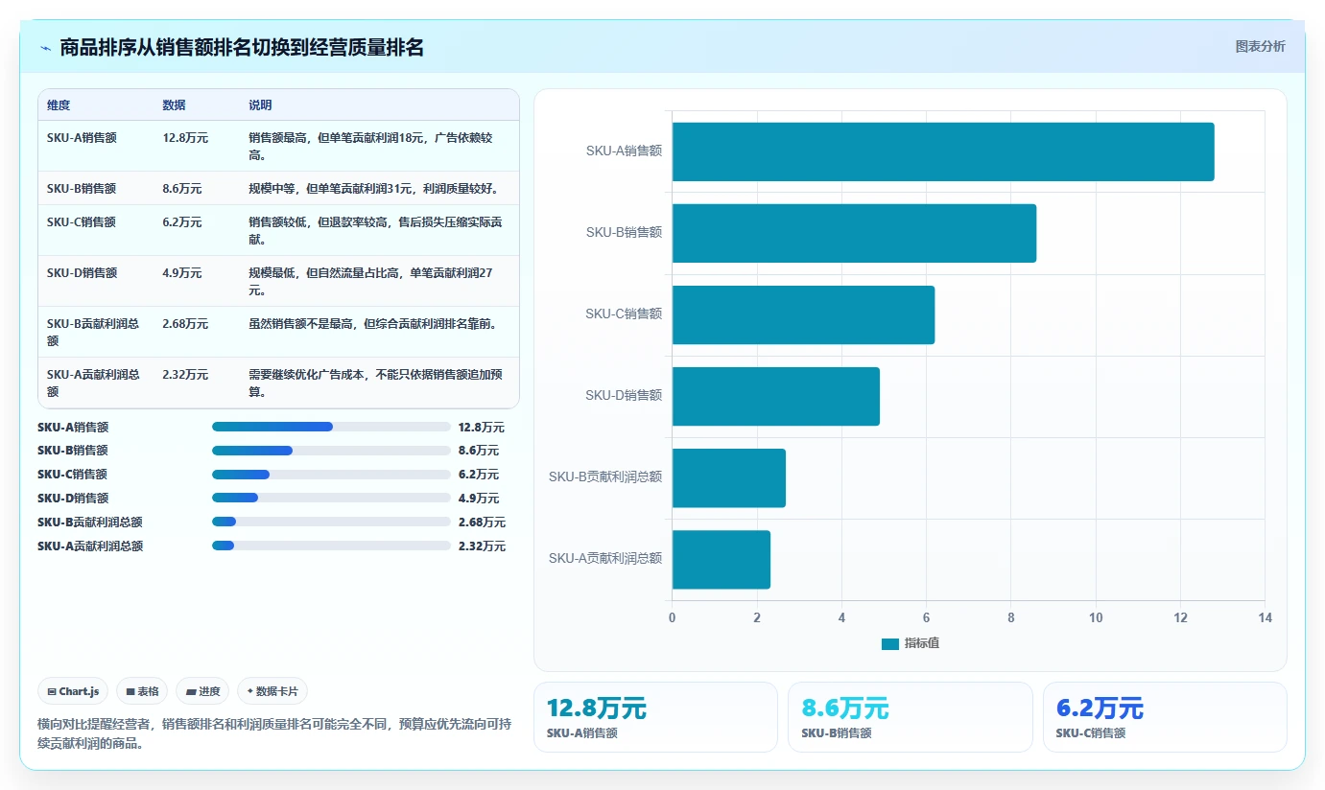The height and width of the screenshot is (790, 1325).
Task: Click the SKU-B贡献利润总额 progress bar
Action: tap(331, 522)
